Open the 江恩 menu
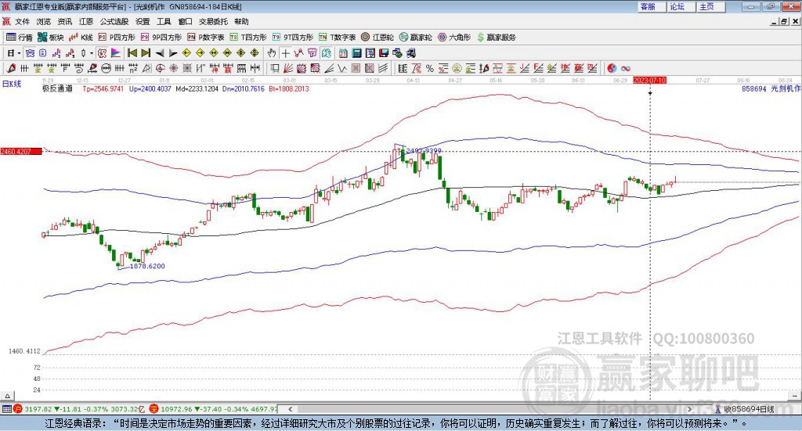The height and width of the screenshot is (431, 802). point(86,21)
